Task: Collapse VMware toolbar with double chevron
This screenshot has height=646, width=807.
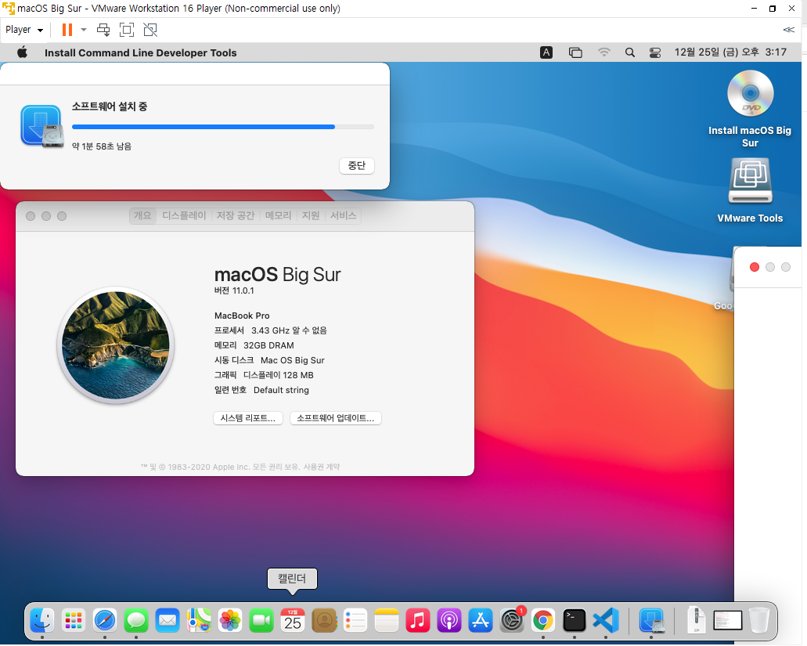Action: tap(788, 30)
